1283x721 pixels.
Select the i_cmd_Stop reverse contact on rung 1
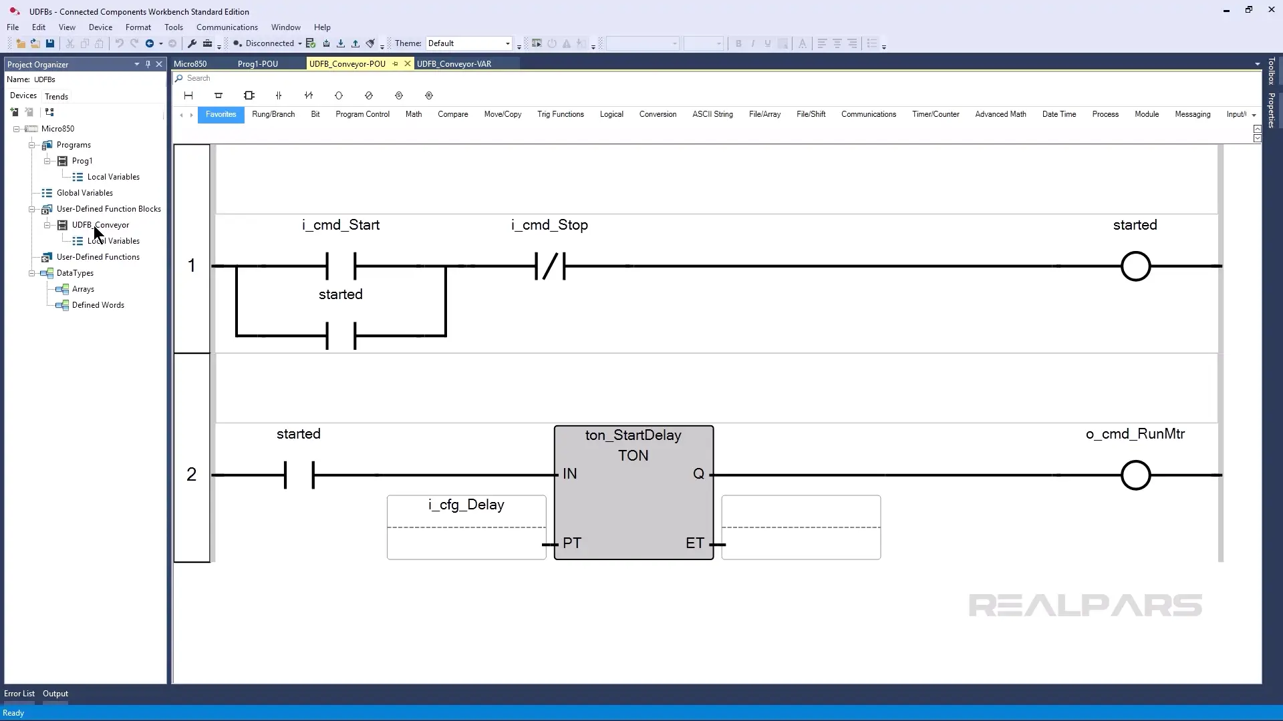point(551,266)
